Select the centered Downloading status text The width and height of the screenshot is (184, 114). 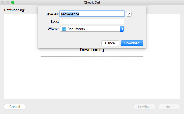[x=92, y=50]
